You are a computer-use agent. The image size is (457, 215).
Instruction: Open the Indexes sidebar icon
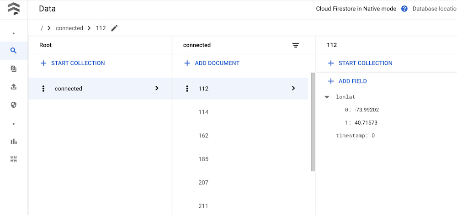coord(14,69)
